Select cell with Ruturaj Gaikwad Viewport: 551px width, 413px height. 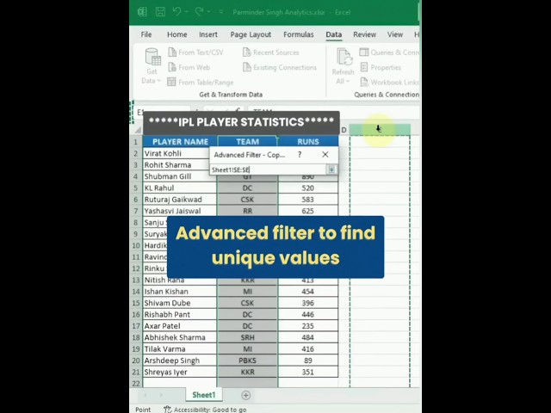click(x=180, y=200)
